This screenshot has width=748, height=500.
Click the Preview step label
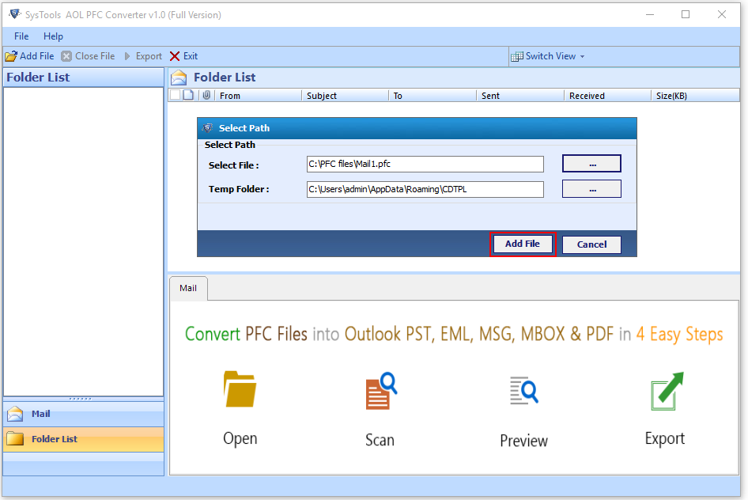click(523, 441)
